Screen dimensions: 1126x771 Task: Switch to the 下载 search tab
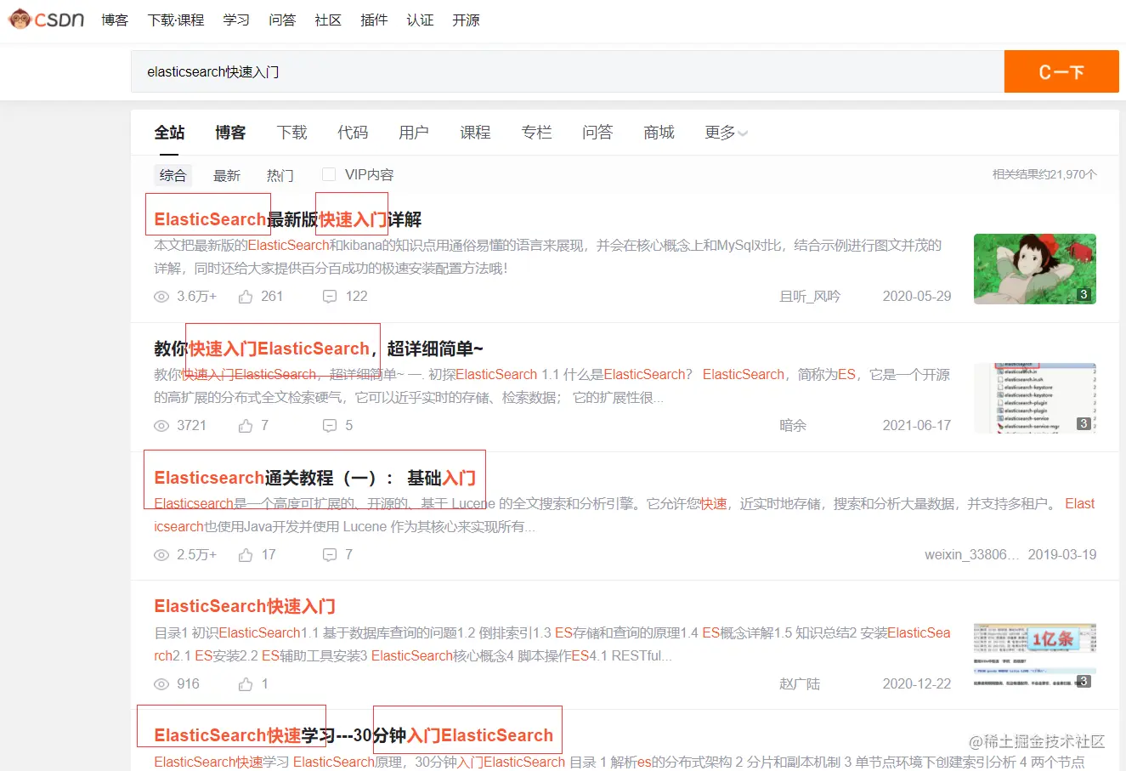click(x=291, y=133)
